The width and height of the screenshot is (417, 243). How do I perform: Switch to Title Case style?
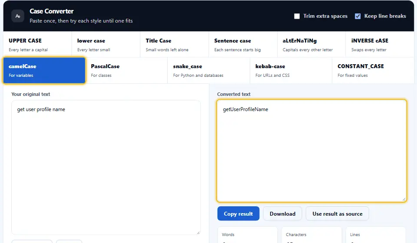(175, 45)
